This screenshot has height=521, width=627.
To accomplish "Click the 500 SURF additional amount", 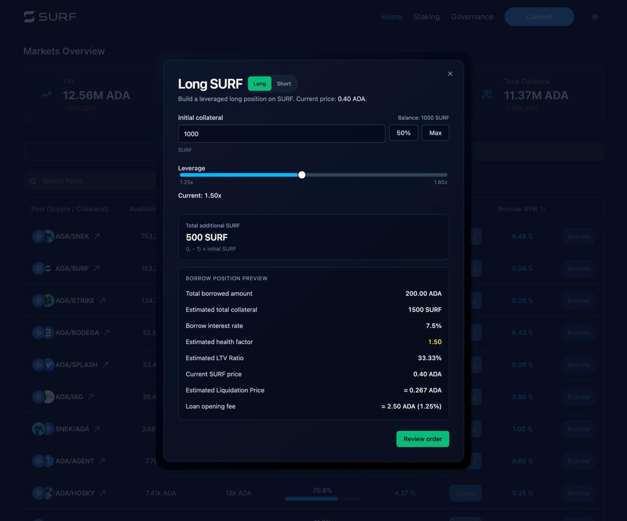I will click(x=207, y=237).
